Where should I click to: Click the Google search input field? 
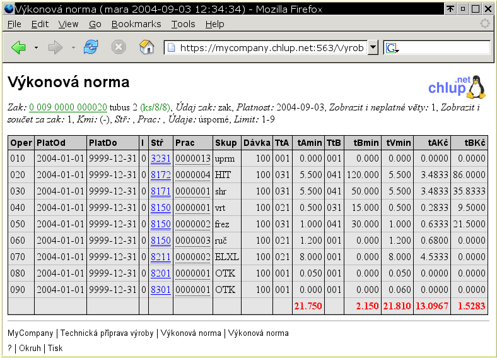(x=445, y=48)
